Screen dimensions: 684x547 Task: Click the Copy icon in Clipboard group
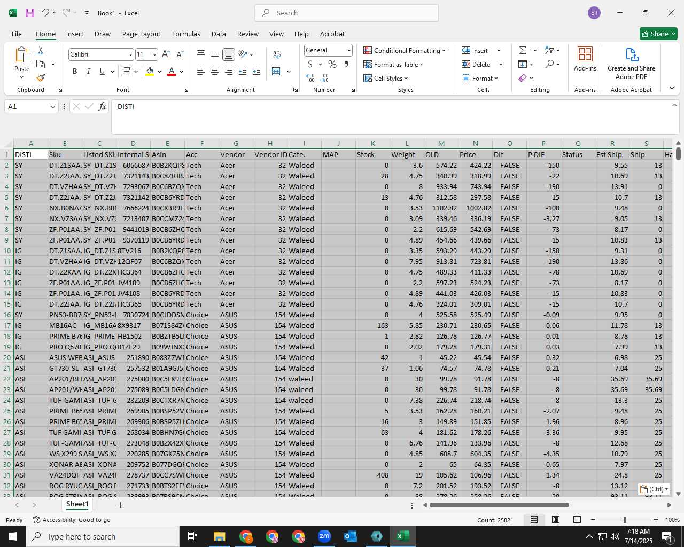tap(41, 64)
